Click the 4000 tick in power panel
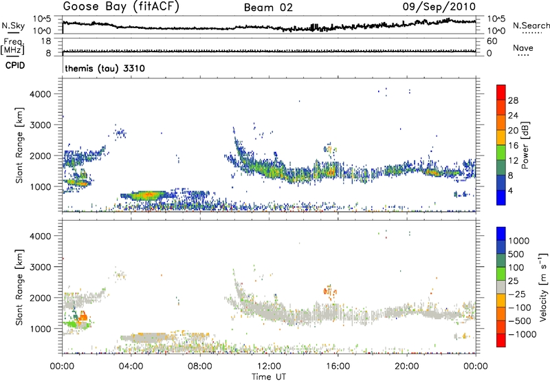The height and width of the screenshot is (381, 550). 41,94
